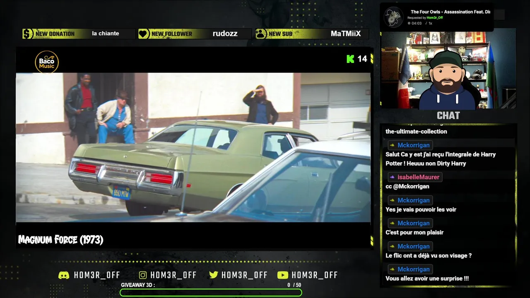
Task: Click the donor name 'la chiante'
Action: coord(106,34)
